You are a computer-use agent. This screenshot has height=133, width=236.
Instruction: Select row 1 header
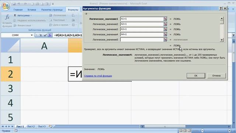[x=10, y=60]
